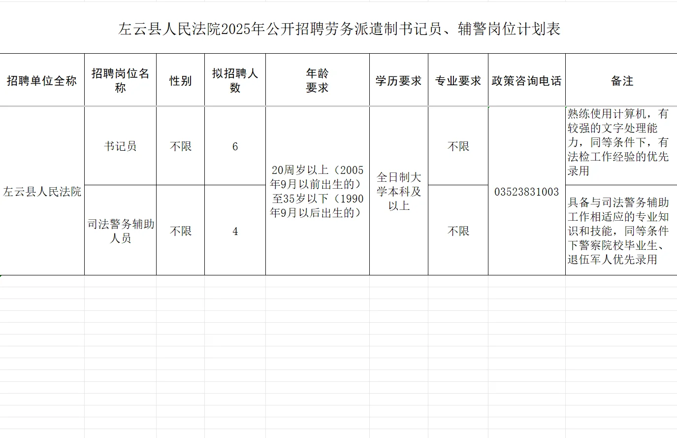Select the merged cell 左云县人民法院 in the data rows
The width and height of the screenshot is (677, 438).
pos(42,191)
